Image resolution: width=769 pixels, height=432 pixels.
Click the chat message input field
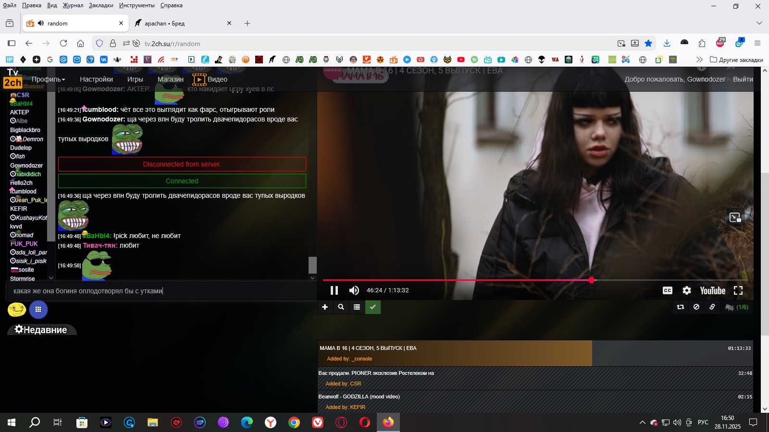(x=159, y=291)
